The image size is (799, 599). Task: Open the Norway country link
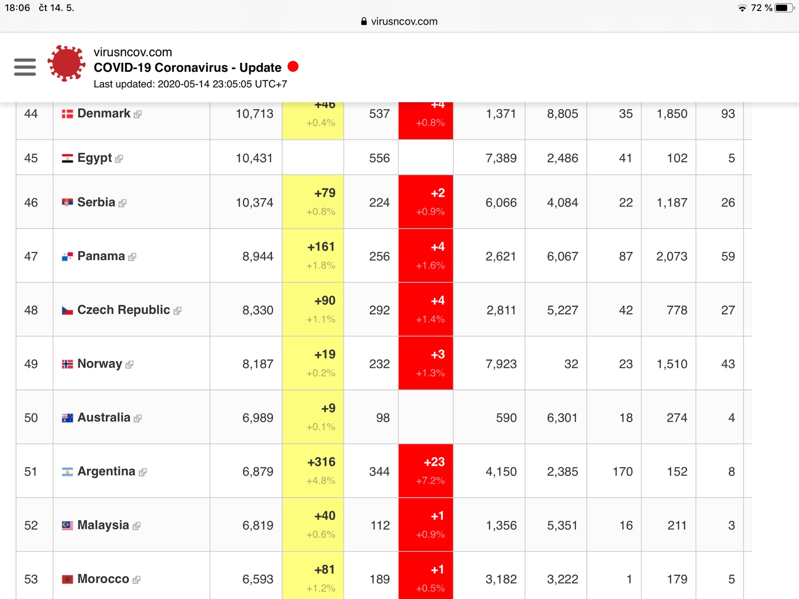pos(100,364)
